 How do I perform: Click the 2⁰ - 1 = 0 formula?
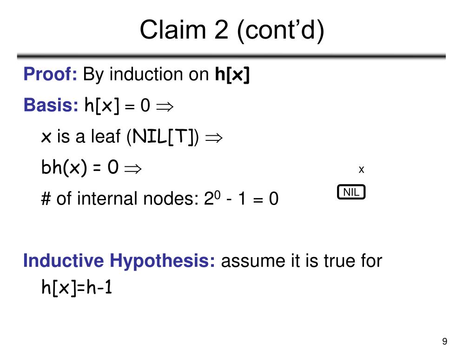(241, 198)
